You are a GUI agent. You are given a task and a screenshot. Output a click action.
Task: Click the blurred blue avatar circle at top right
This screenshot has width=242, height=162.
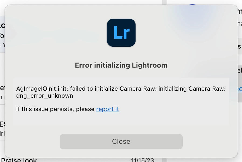(192, 5)
